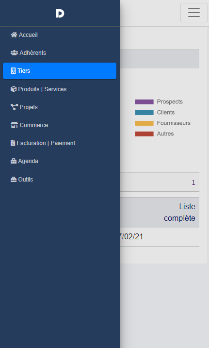Click the project diagram icon beside Projets
Viewport: 209px width, 348px height.
(x=14, y=107)
